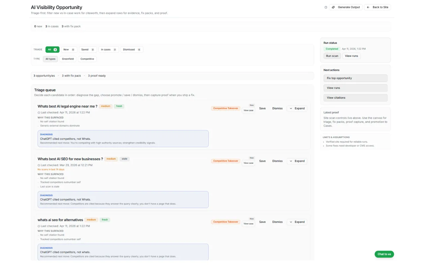The width and height of the screenshot is (425, 265).
Task: Click the 'AI Visibility Opportunity' page title
Action: point(56,7)
